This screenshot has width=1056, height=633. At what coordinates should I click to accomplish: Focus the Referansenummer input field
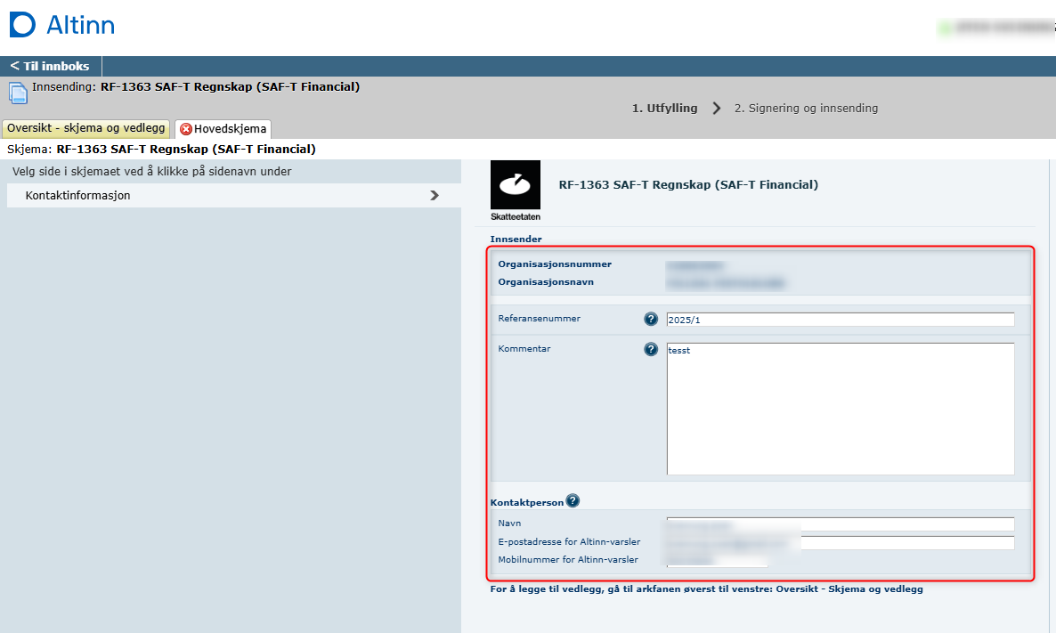[841, 320]
